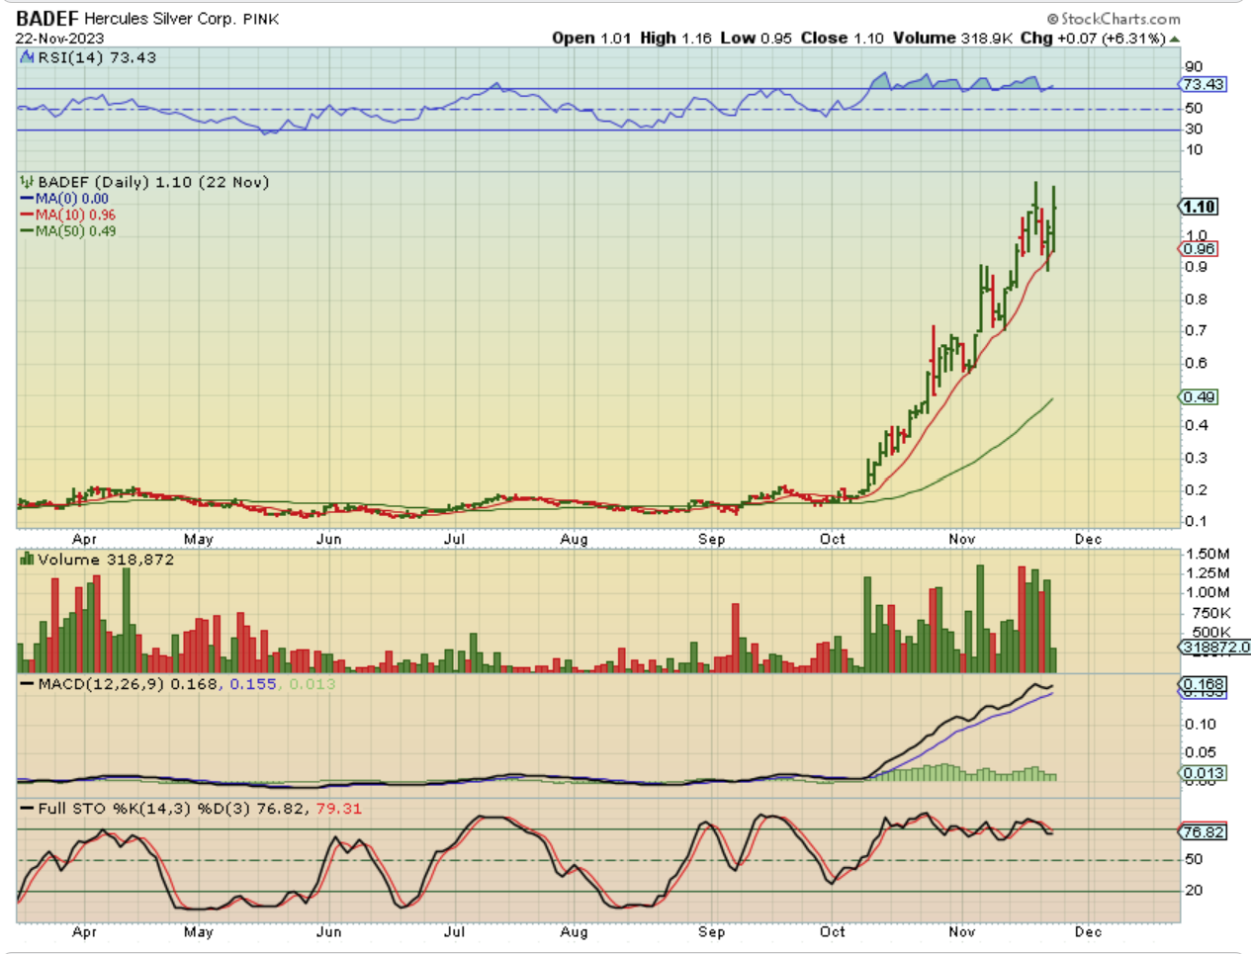Click the Jul label under the price chart
The image size is (1252, 955).
click(x=455, y=540)
